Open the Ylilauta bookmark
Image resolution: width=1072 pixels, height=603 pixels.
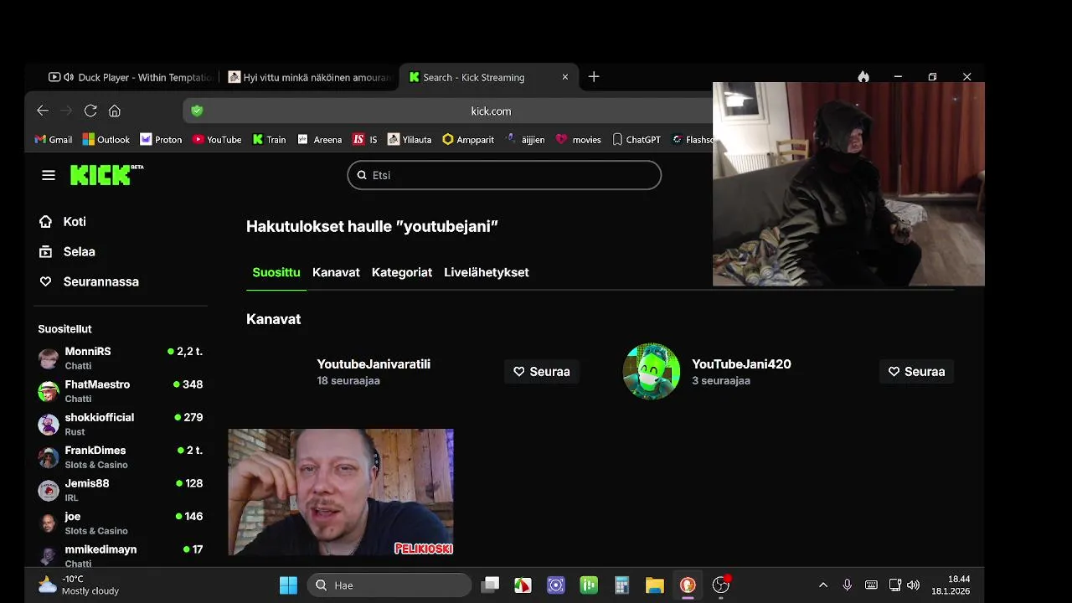click(x=410, y=140)
